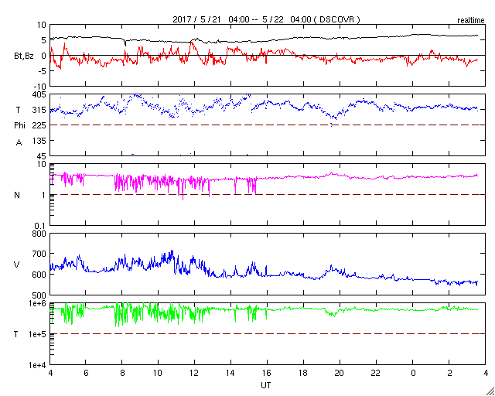Viewport: 495px width, 396px height.
Task: Click the "0.1" tick on the density panel
Action: click(40, 226)
